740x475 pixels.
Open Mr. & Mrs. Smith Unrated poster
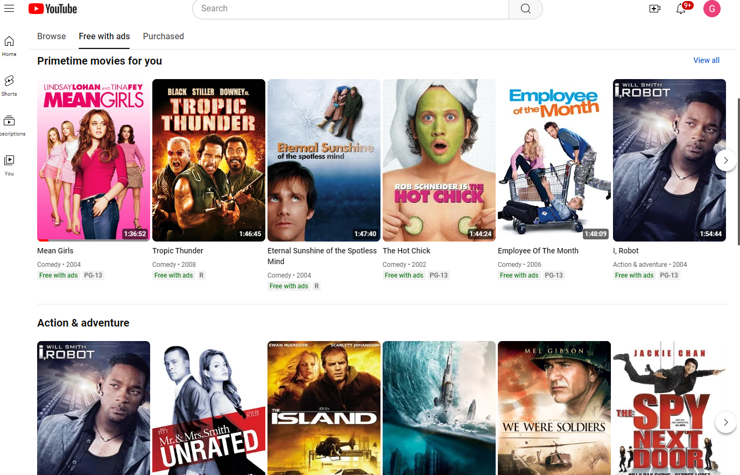tap(209, 408)
